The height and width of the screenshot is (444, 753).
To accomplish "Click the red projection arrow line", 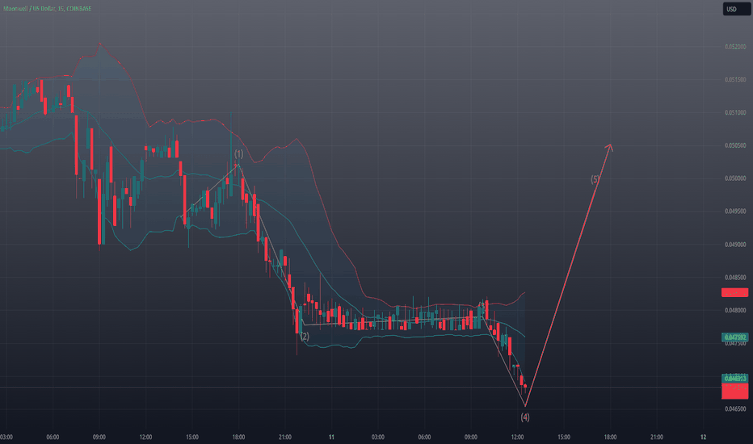I will pos(568,276).
